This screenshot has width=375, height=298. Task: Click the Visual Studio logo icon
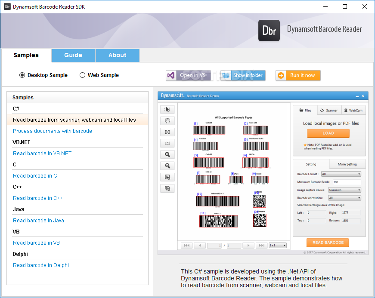pos(171,75)
